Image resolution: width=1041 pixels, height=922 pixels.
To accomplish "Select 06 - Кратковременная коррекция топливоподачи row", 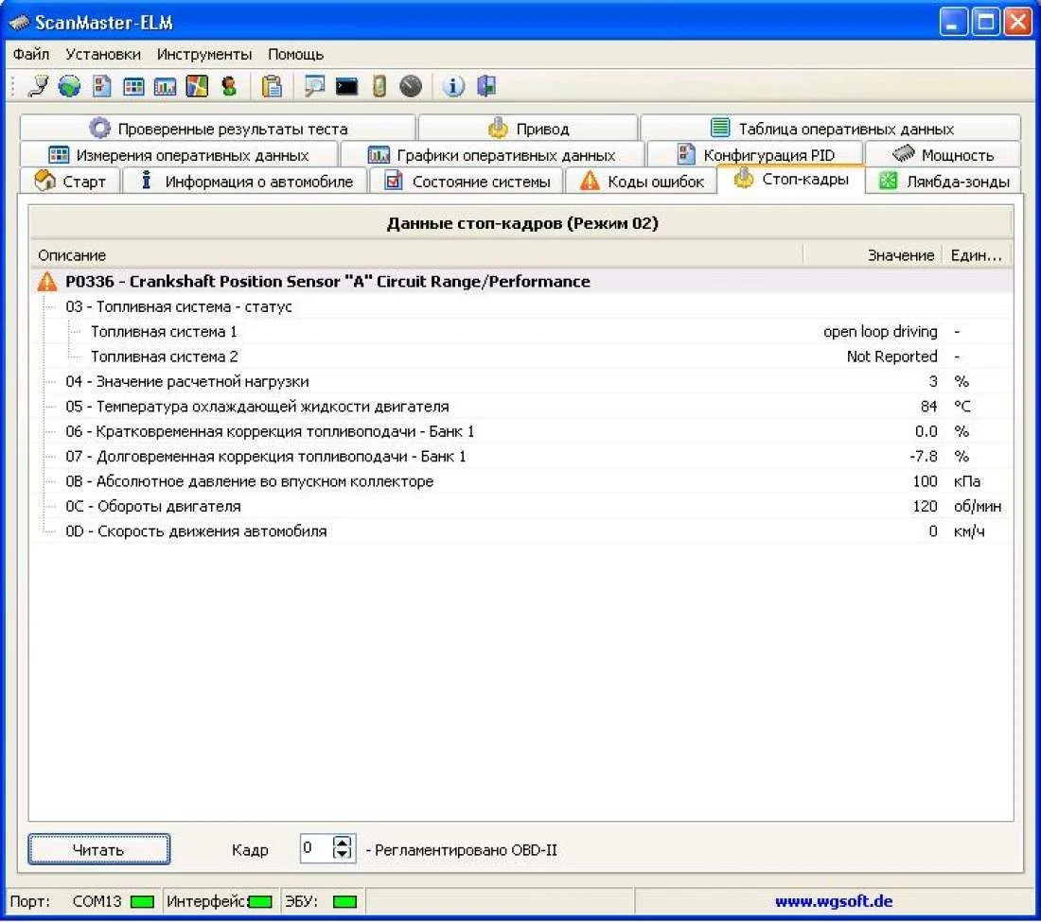I will pos(521,432).
